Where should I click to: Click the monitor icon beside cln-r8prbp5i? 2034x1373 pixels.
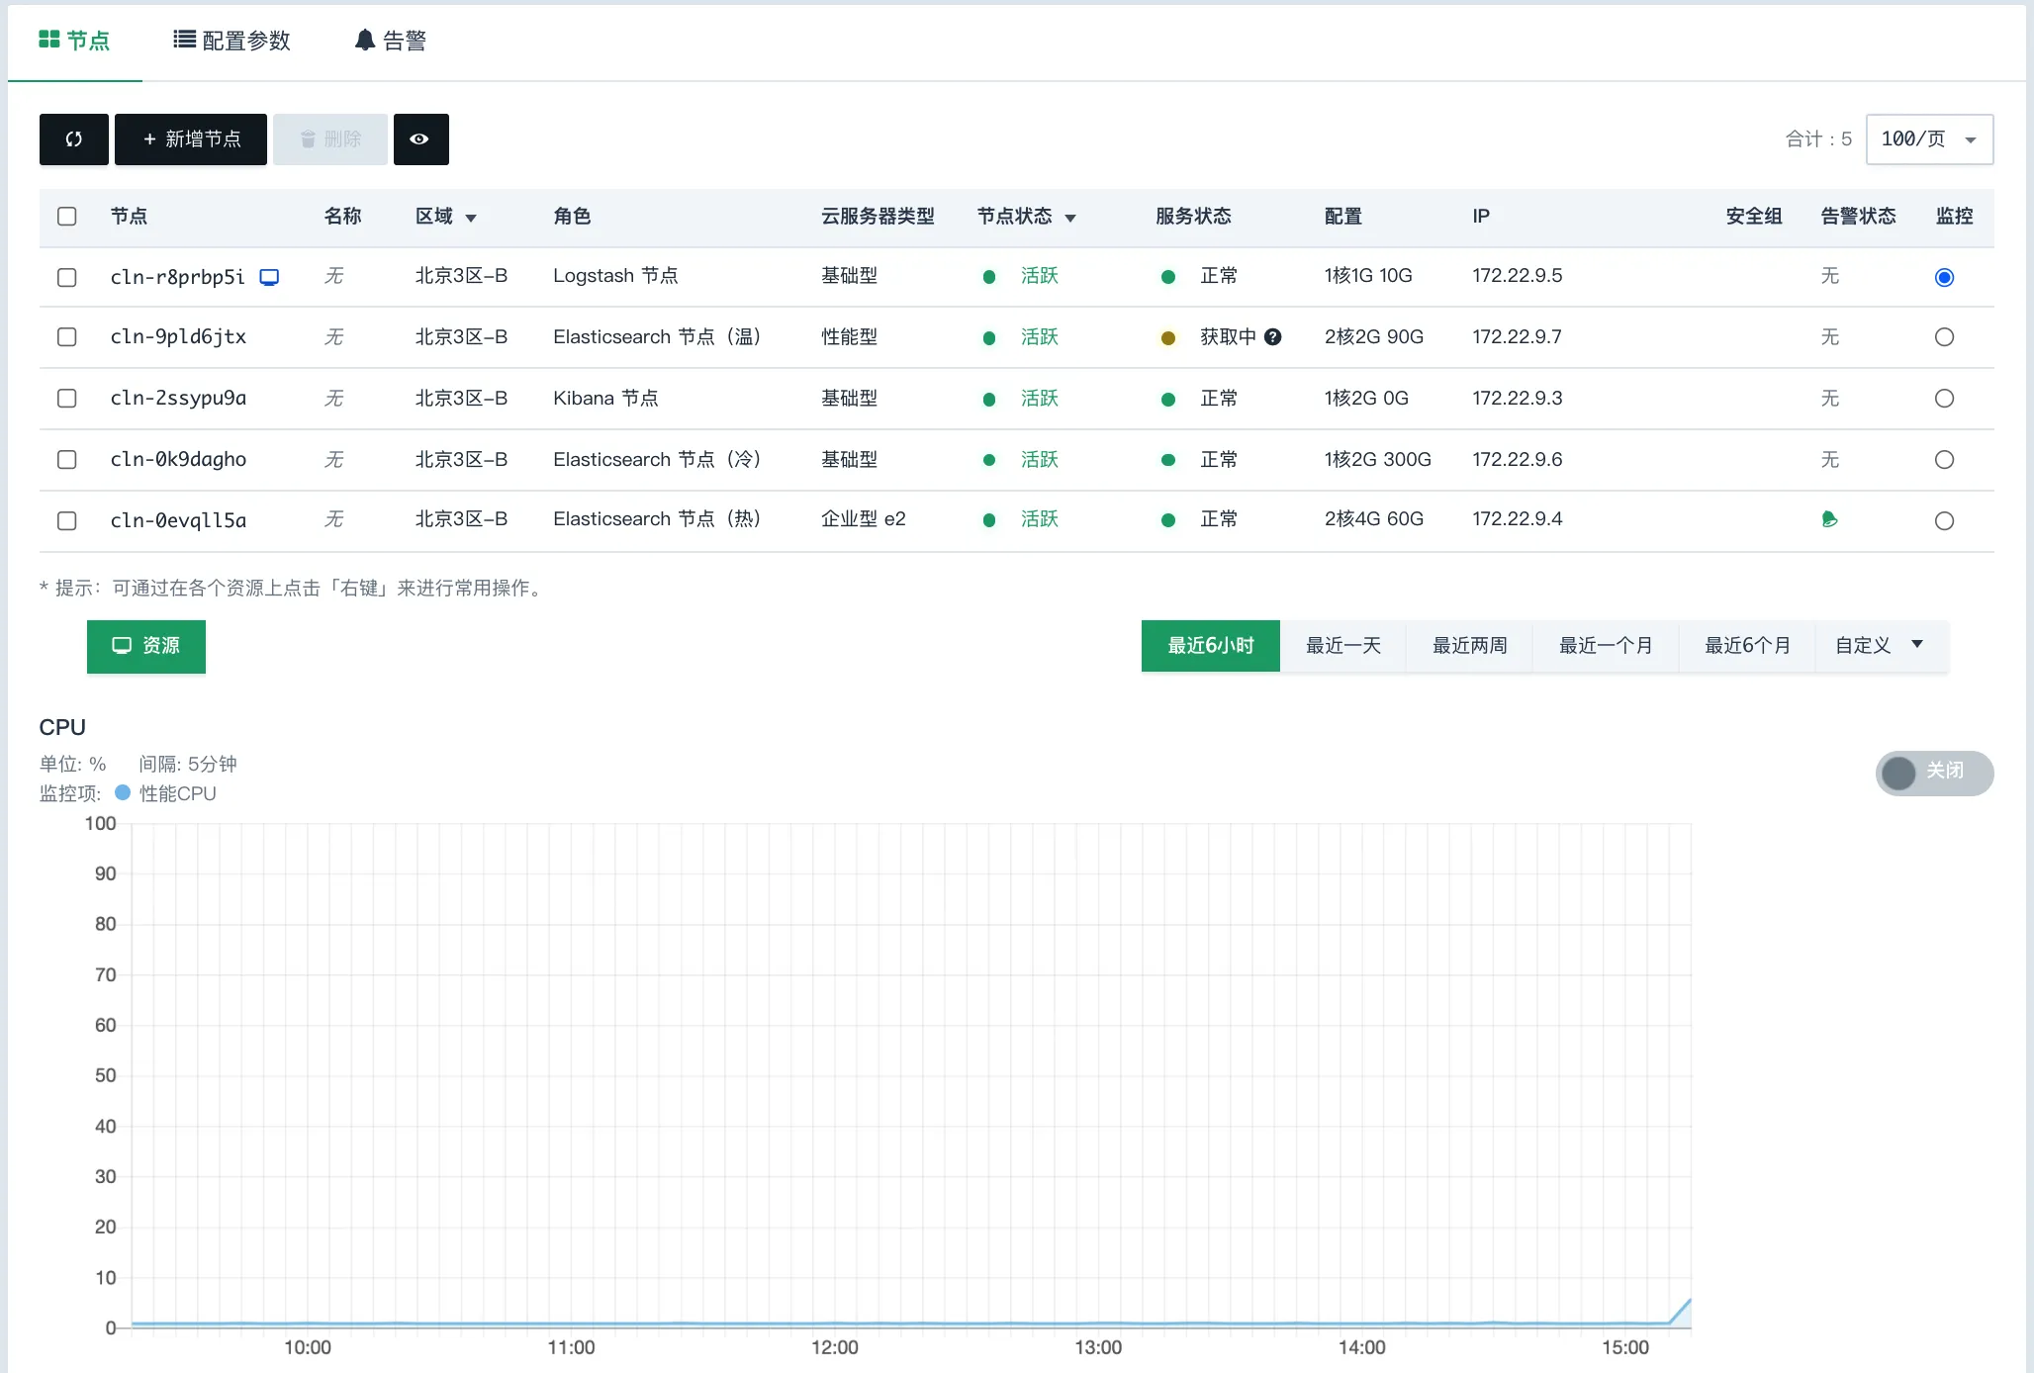pyautogui.click(x=269, y=277)
